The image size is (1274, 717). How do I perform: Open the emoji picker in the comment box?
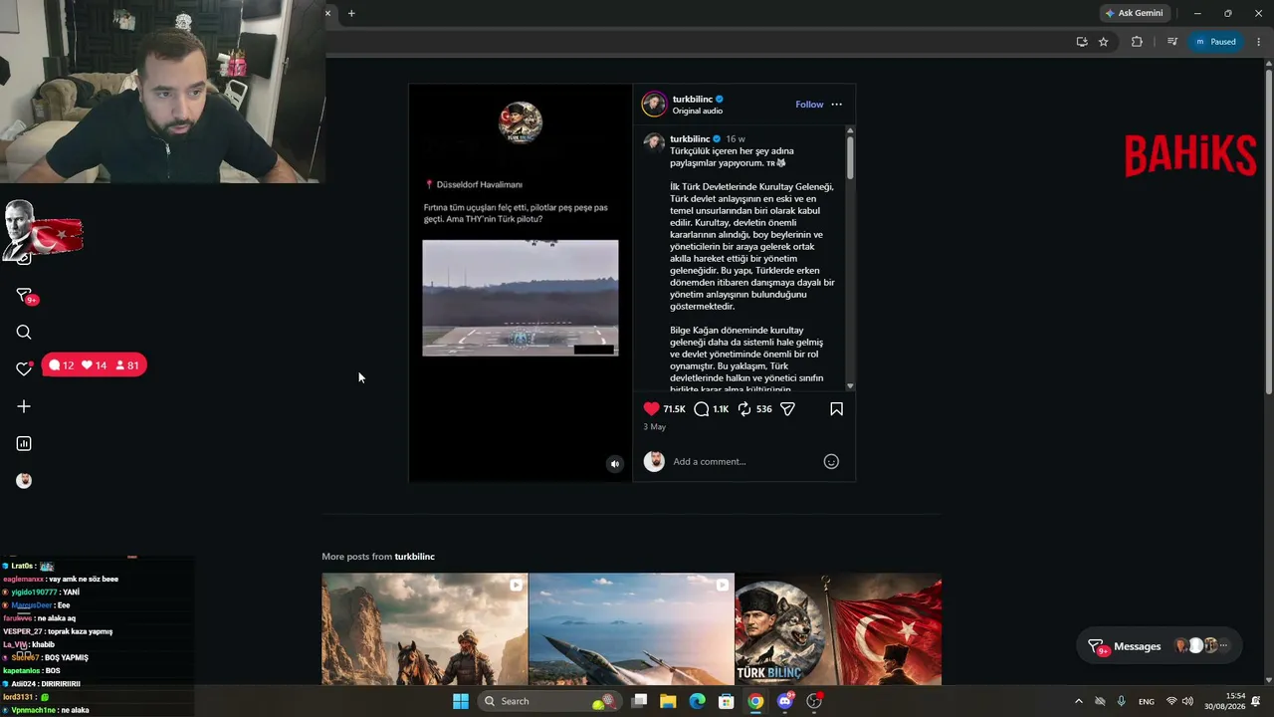(x=831, y=461)
